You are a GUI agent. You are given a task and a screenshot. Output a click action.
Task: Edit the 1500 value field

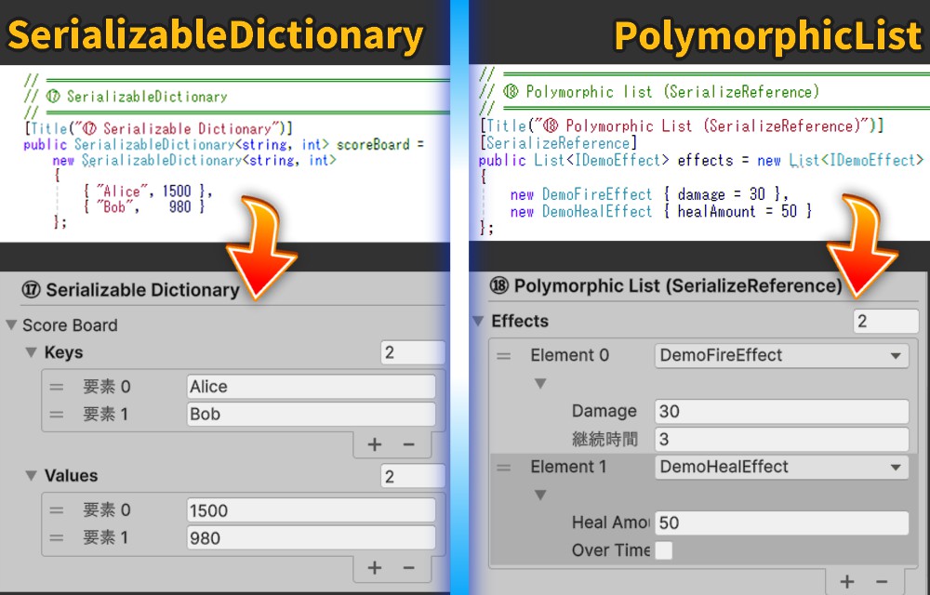click(311, 510)
